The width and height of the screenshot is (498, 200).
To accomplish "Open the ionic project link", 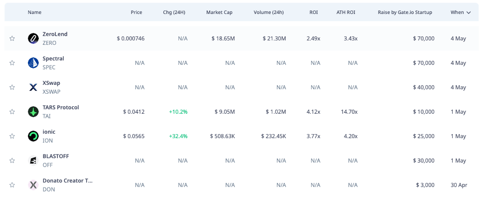I will point(49,132).
